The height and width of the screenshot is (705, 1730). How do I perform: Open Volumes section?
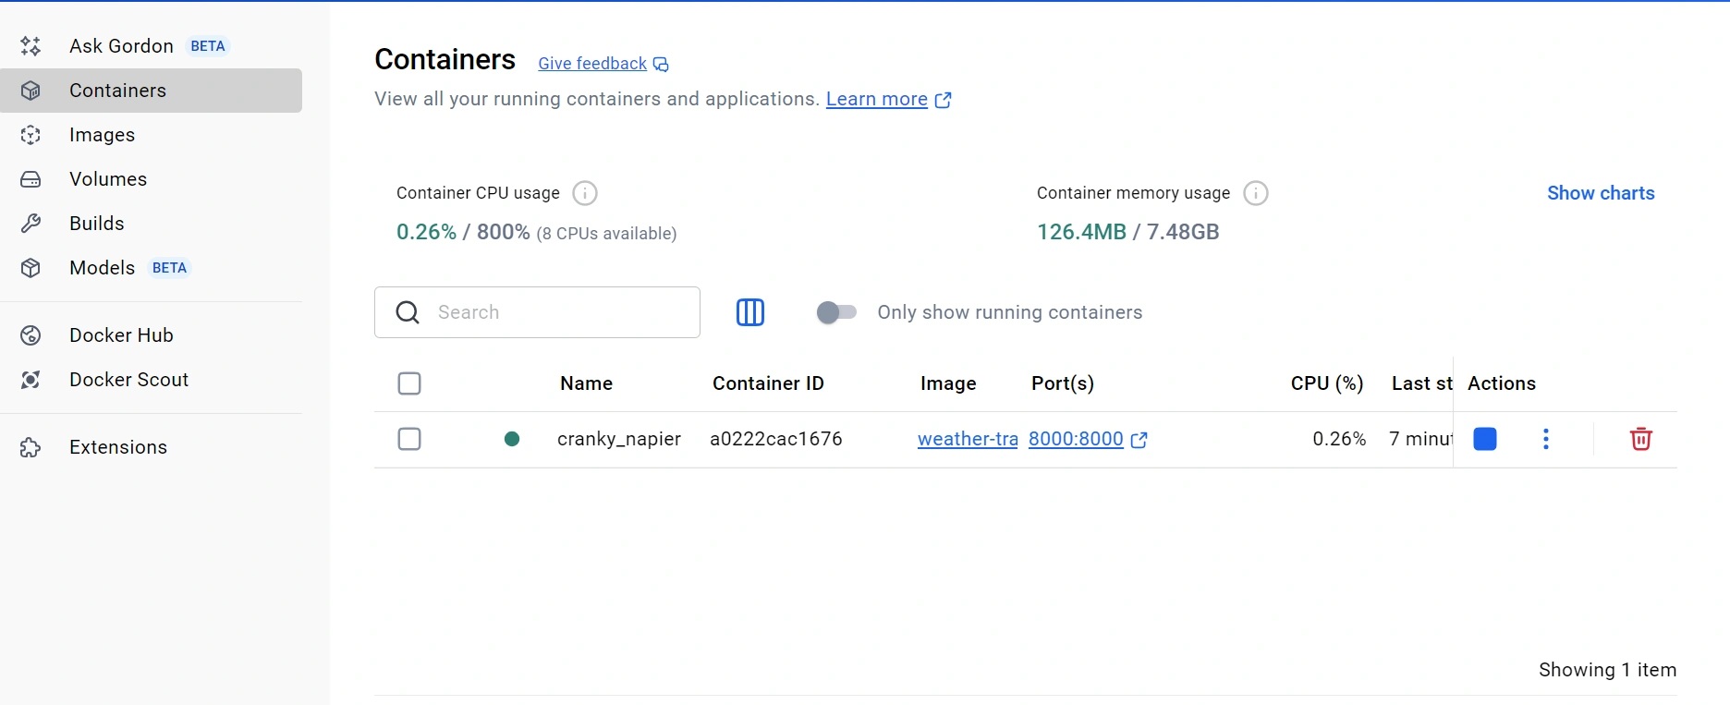[152, 179]
